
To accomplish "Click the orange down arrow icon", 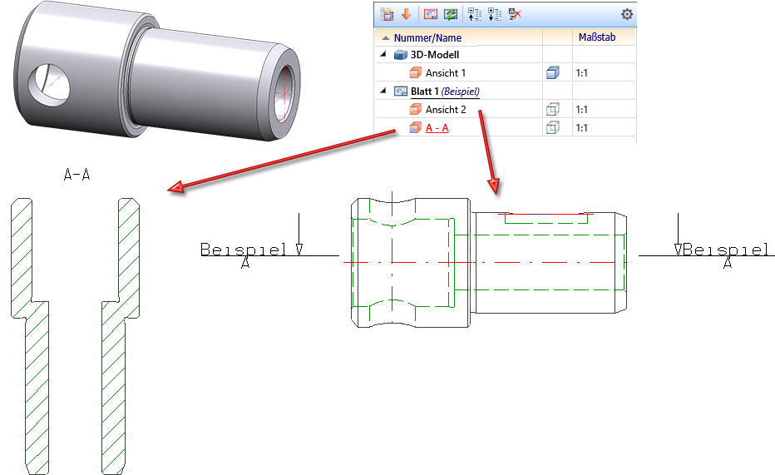I will (x=407, y=14).
